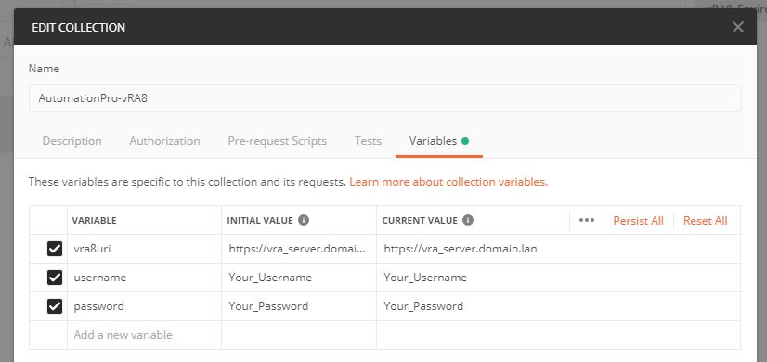Switch to the Authorization tab
The width and height of the screenshot is (767, 362).
[x=164, y=141]
